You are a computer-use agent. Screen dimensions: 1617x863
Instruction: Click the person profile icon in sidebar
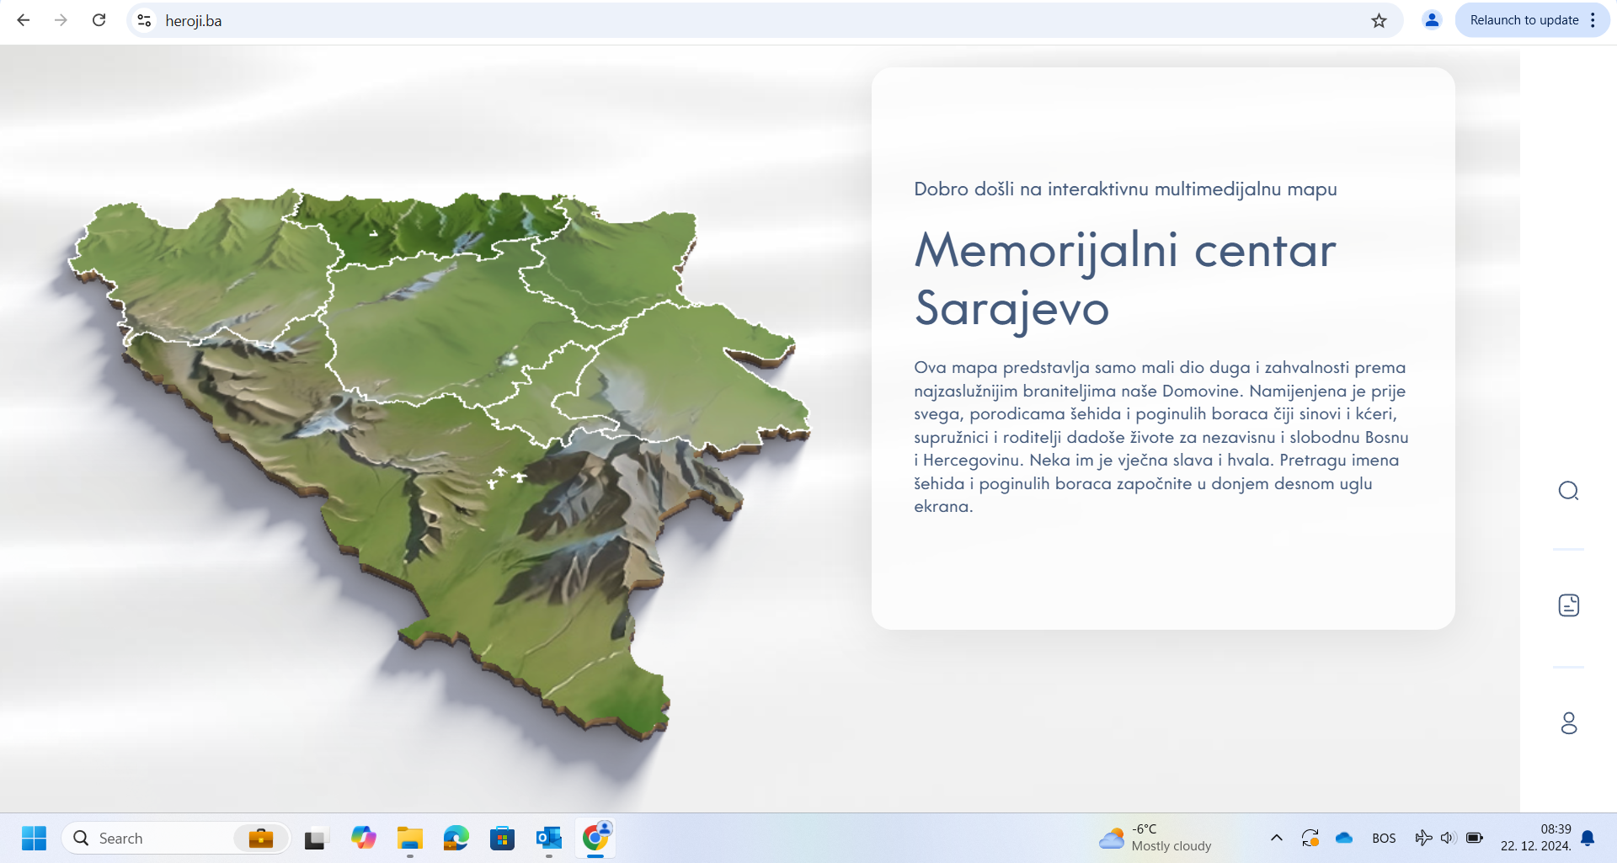pos(1568,723)
